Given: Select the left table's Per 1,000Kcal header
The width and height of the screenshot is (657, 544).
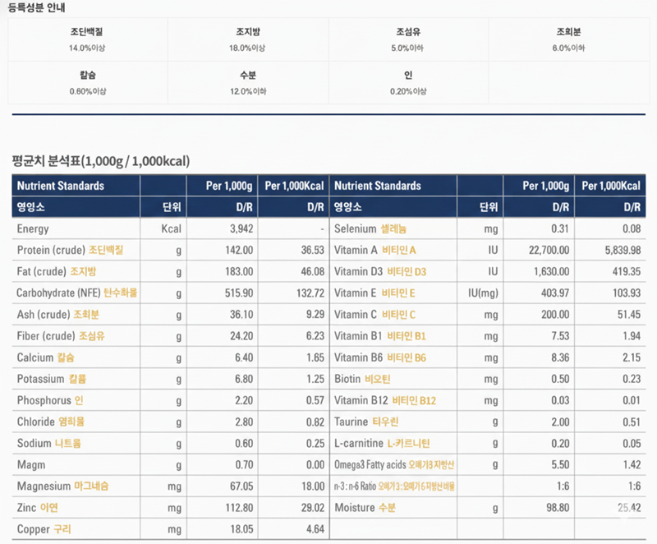Looking at the screenshot, I should coord(294,186).
